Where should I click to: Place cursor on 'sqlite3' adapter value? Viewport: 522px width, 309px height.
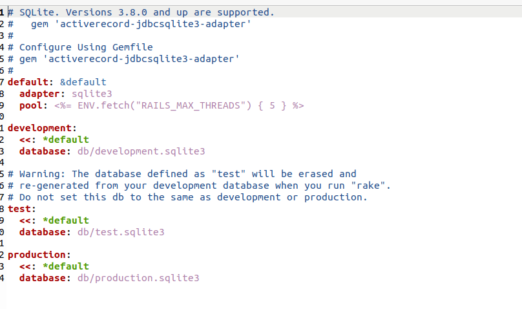coord(92,94)
